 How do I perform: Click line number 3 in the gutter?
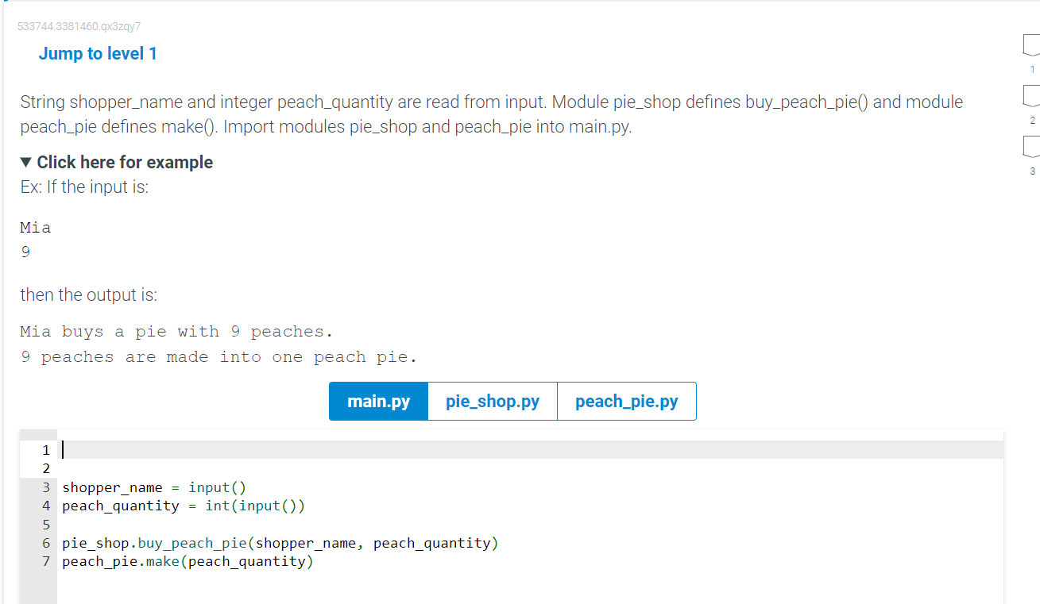click(x=44, y=487)
